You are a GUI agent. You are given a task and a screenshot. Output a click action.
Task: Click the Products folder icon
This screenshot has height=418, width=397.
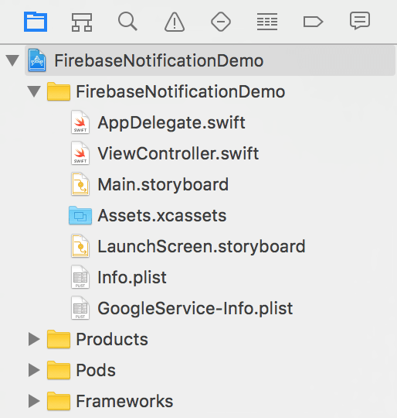tap(59, 339)
